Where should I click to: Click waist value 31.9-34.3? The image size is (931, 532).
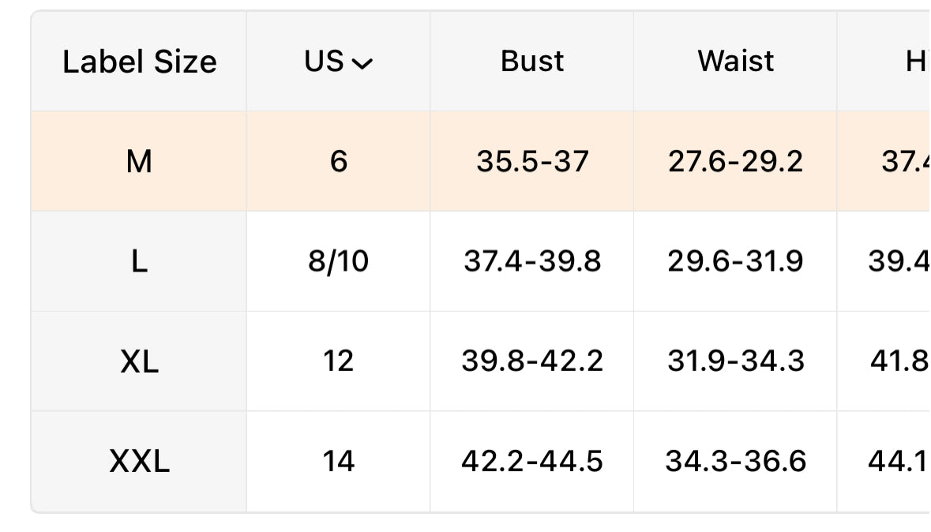tap(736, 361)
